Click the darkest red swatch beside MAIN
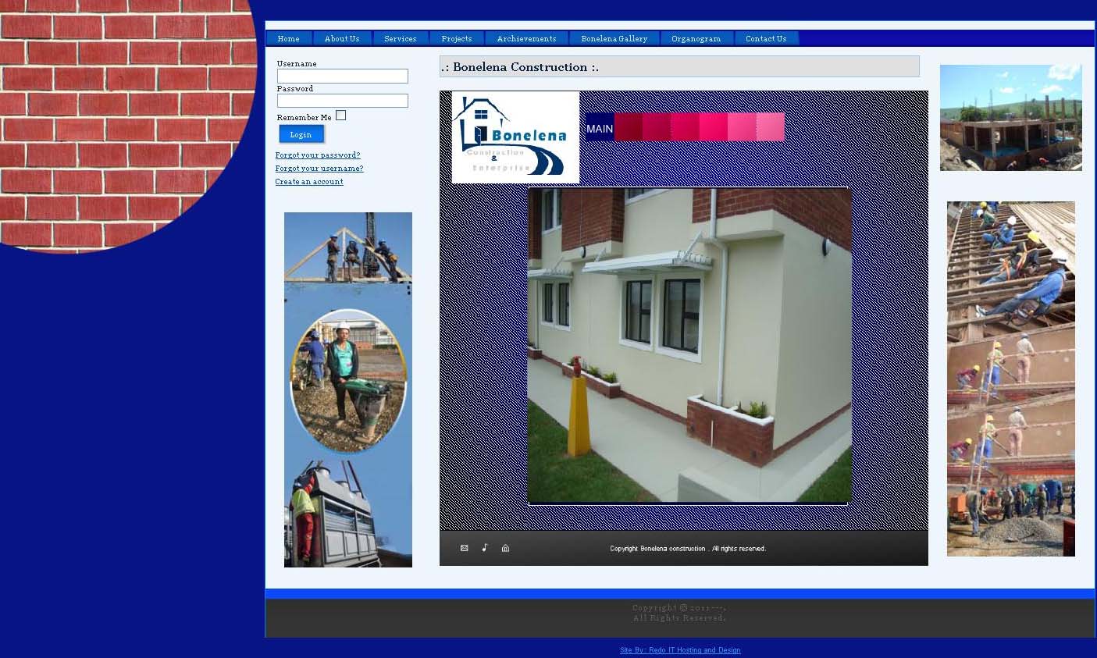1097x658 pixels. [629, 127]
